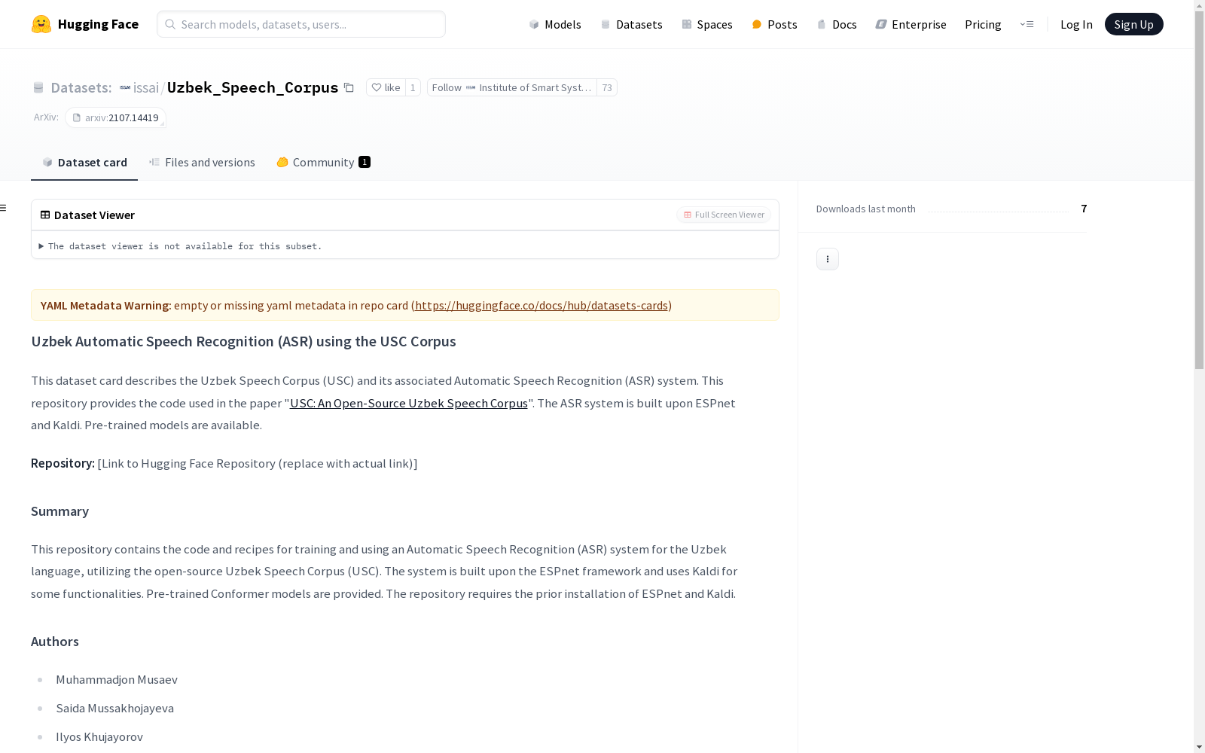Copy dataset name with the copy icon

(349, 87)
